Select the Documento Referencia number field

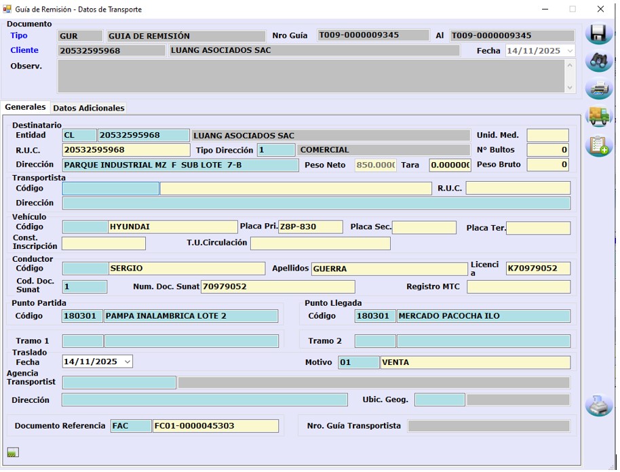[215, 426]
